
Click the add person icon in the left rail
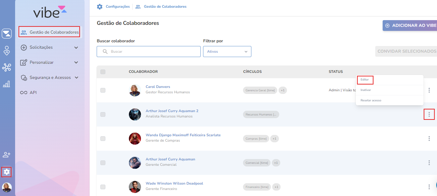(x=7, y=154)
